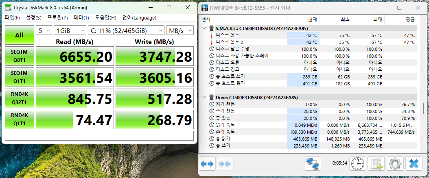
Task: Click the Drive: CT500P310SSD8 drive icon
Action: pos(212,97)
